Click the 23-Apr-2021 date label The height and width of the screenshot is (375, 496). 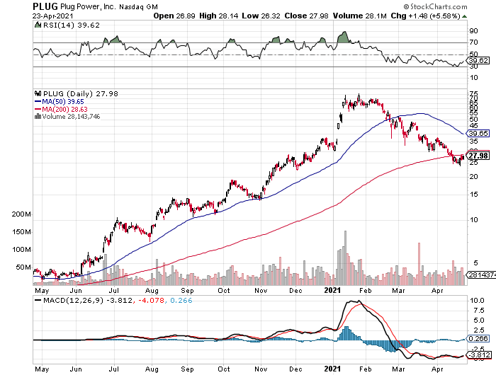[53, 16]
